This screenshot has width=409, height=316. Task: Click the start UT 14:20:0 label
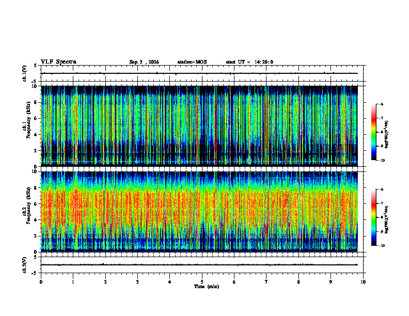coord(249,62)
